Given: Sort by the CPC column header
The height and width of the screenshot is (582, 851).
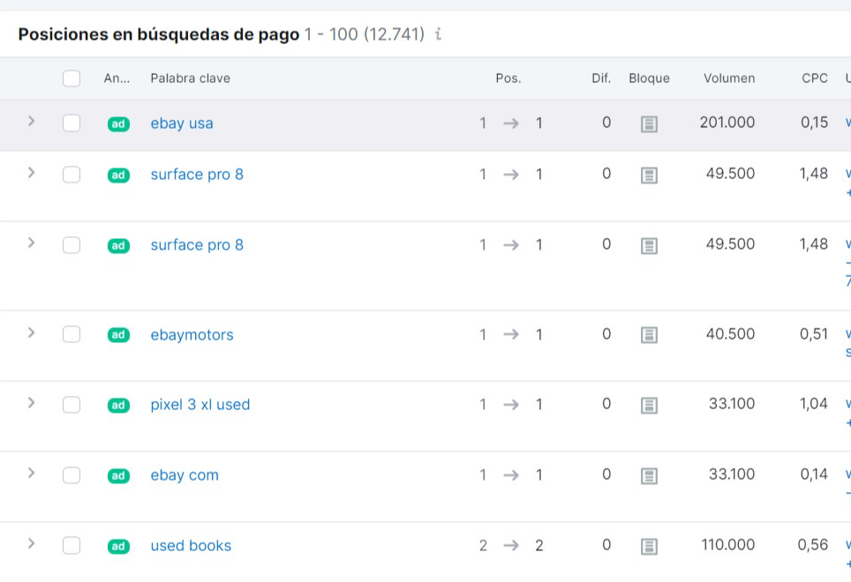Looking at the screenshot, I should point(814,78).
